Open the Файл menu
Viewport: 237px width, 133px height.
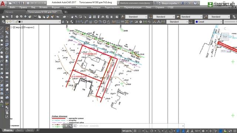click(12, 7)
